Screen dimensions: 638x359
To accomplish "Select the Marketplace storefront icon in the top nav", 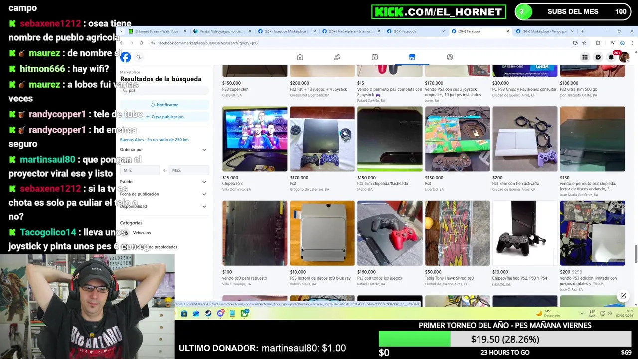I will pos(412,57).
